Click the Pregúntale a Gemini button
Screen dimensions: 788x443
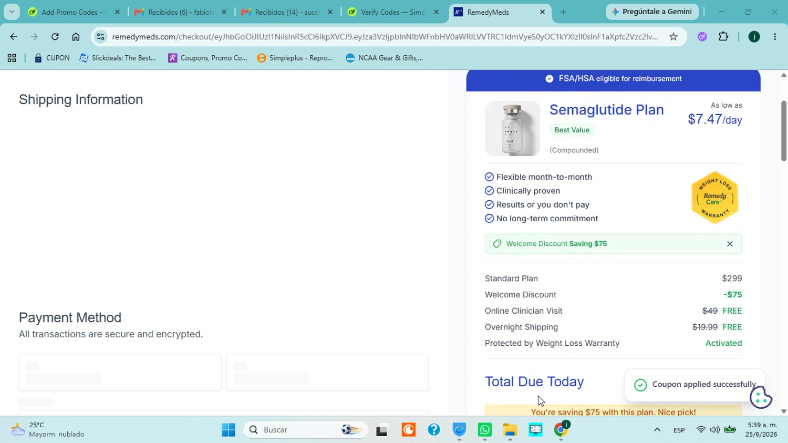click(651, 12)
